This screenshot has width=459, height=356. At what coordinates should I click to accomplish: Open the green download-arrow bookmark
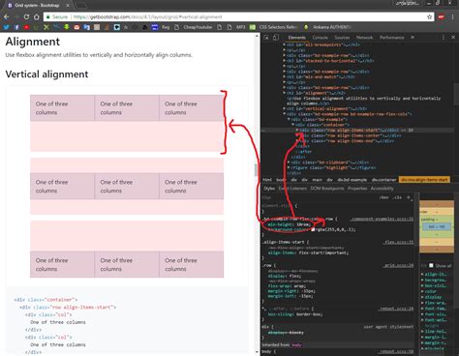pyautogui.click(x=67, y=27)
